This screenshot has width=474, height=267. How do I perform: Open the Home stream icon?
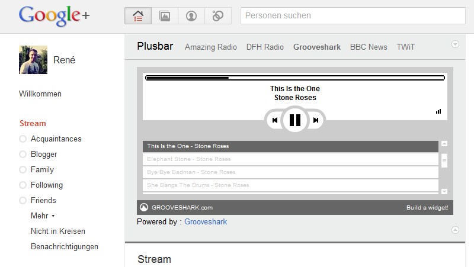click(x=138, y=16)
